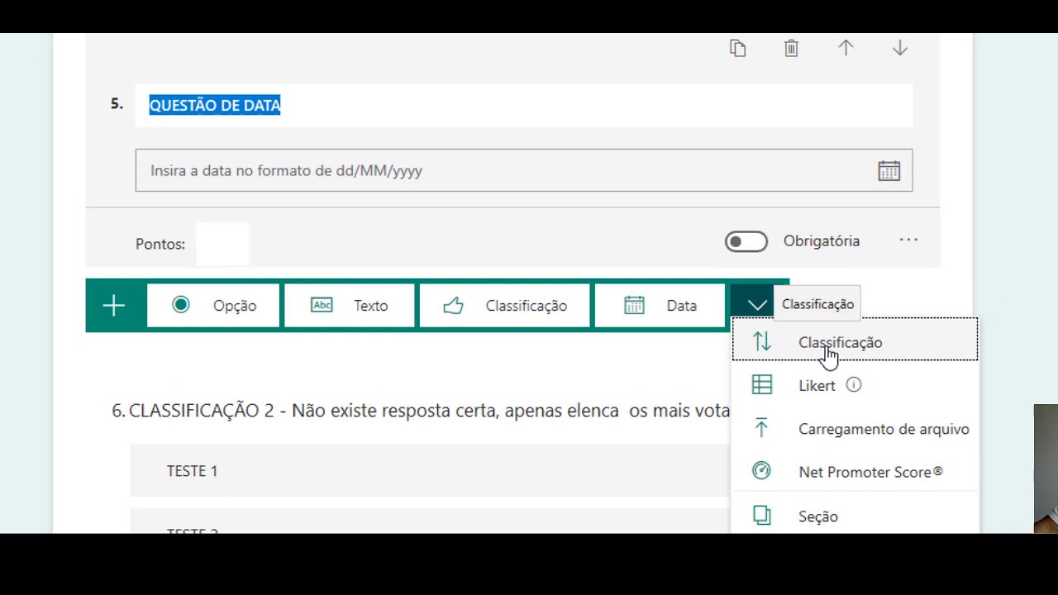Add a Texto question
The image size is (1058, 595).
click(x=349, y=306)
